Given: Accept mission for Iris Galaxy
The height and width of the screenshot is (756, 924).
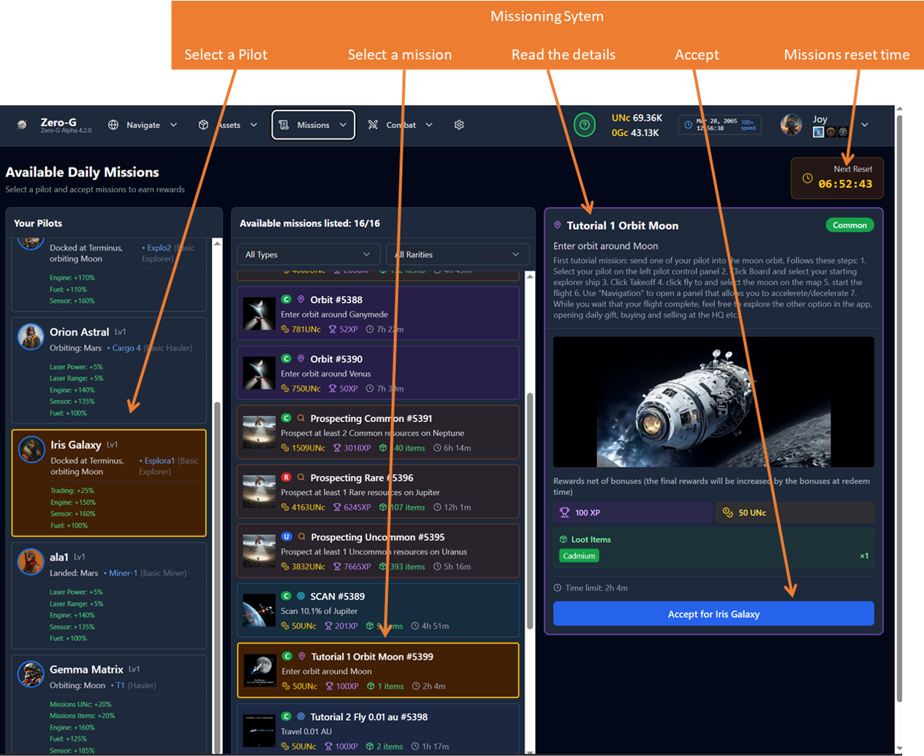Looking at the screenshot, I should click(713, 614).
